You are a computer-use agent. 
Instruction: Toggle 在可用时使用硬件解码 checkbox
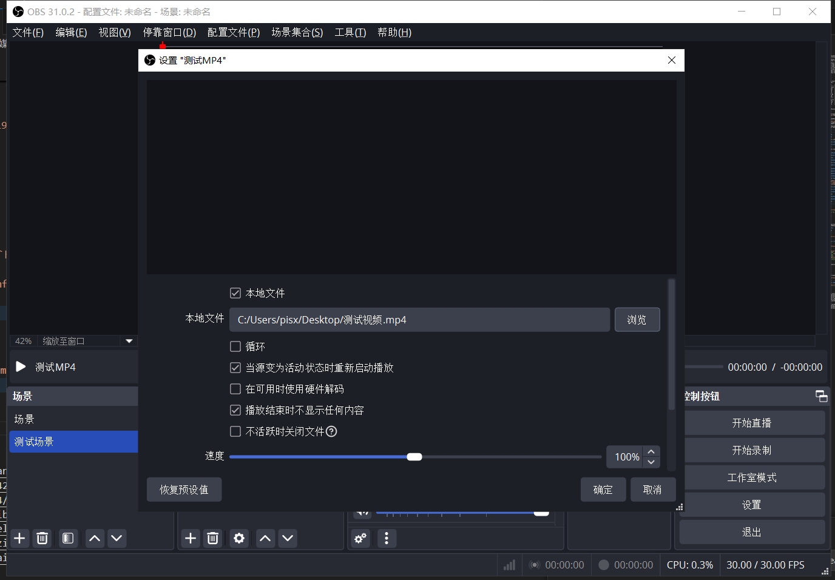pos(235,389)
